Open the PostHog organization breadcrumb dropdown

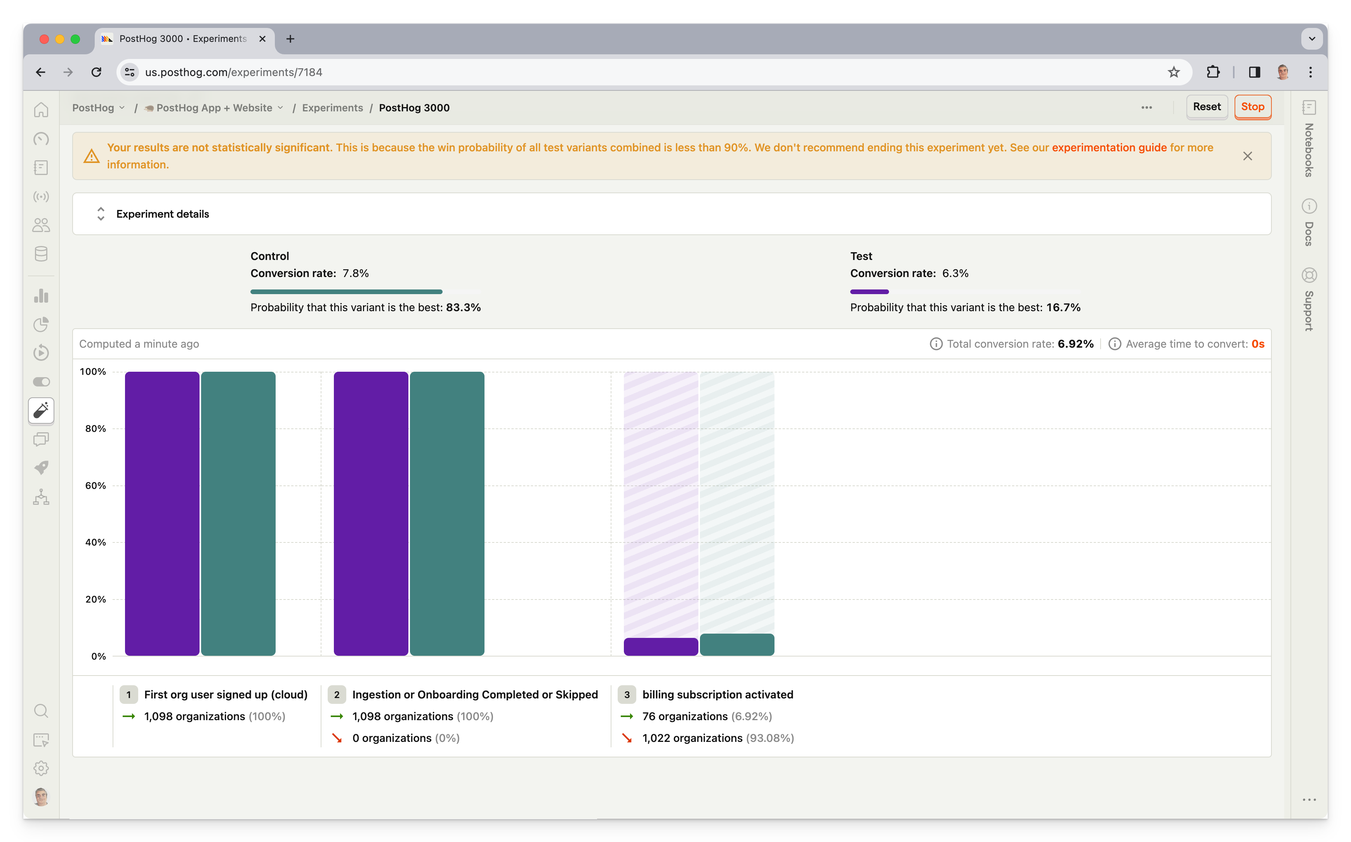[x=99, y=108]
